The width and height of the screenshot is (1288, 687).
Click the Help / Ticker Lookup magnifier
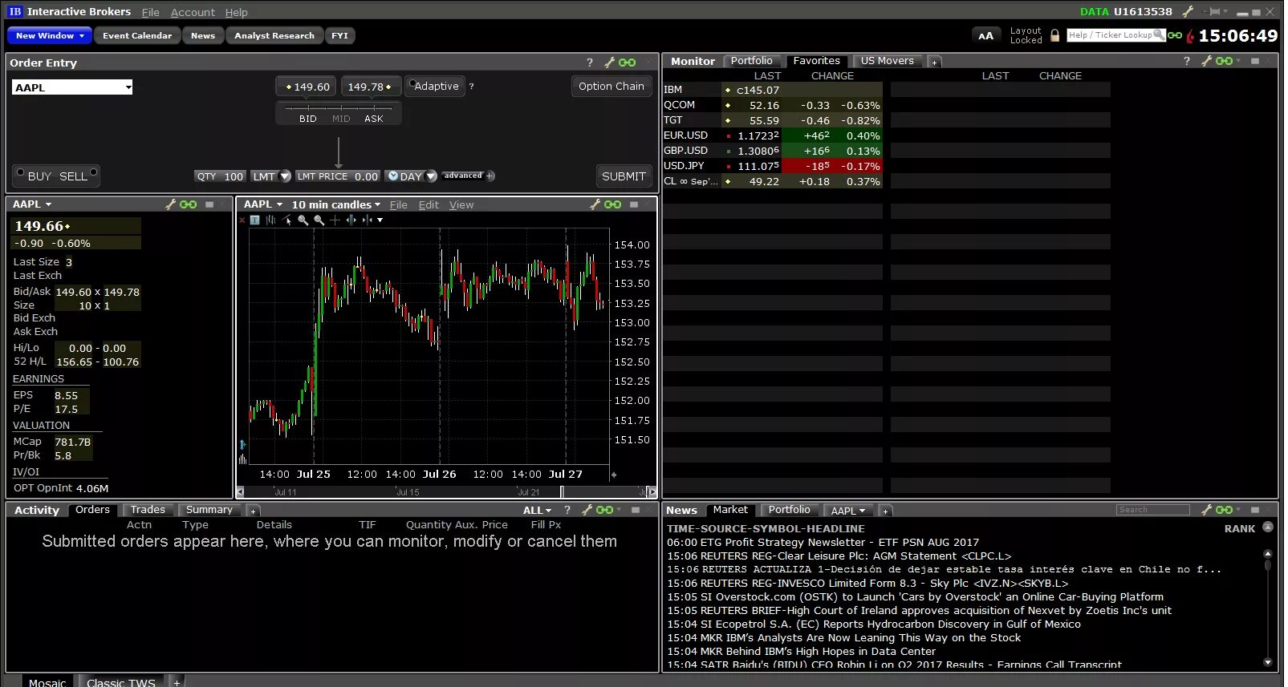(1158, 34)
